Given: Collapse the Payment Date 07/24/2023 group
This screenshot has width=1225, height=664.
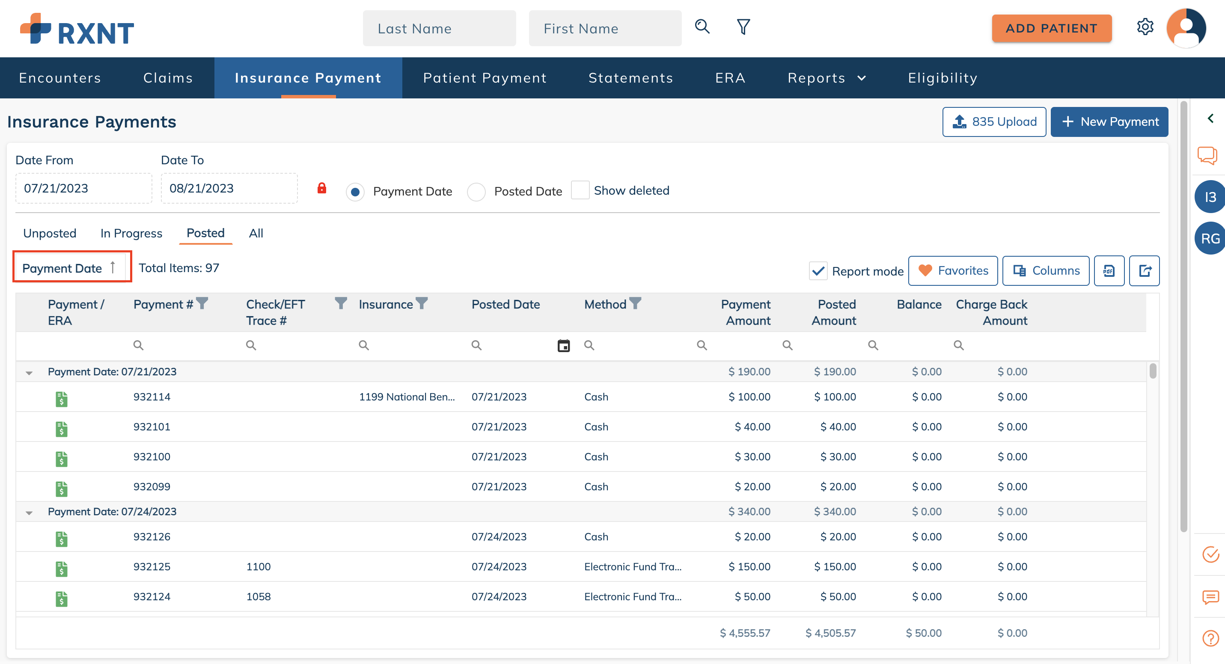Looking at the screenshot, I should [x=29, y=513].
